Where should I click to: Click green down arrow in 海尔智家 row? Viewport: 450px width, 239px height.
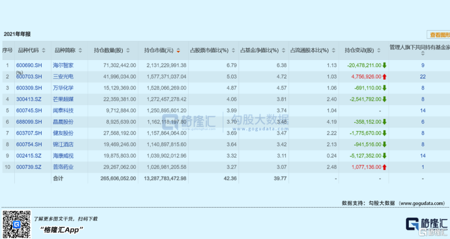(x=385, y=65)
